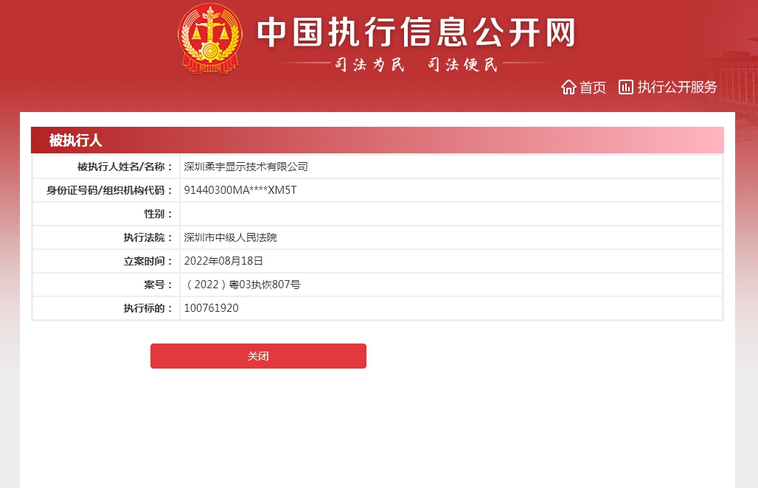Click the bar-chart icon before 执行公开服务
The image size is (758, 488).
pyautogui.click(x=625, y=87)
